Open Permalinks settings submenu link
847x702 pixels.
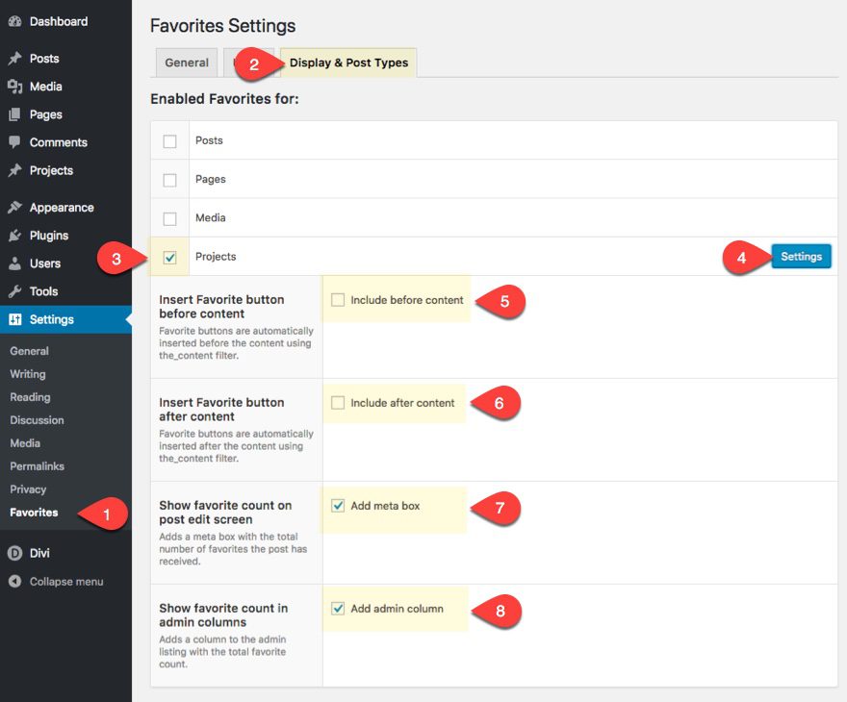(x=37, y=466)
